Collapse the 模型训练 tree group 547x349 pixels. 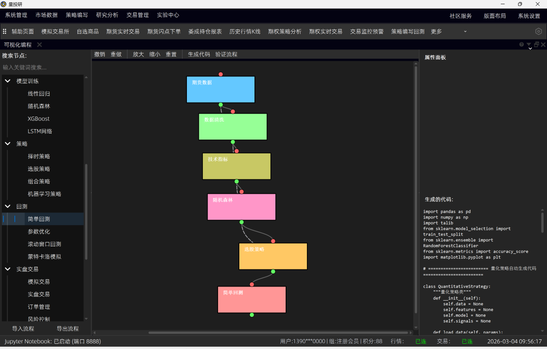click(8, 81)
